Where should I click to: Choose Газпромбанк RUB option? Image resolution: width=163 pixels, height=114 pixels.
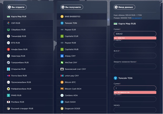coord(28,62)
